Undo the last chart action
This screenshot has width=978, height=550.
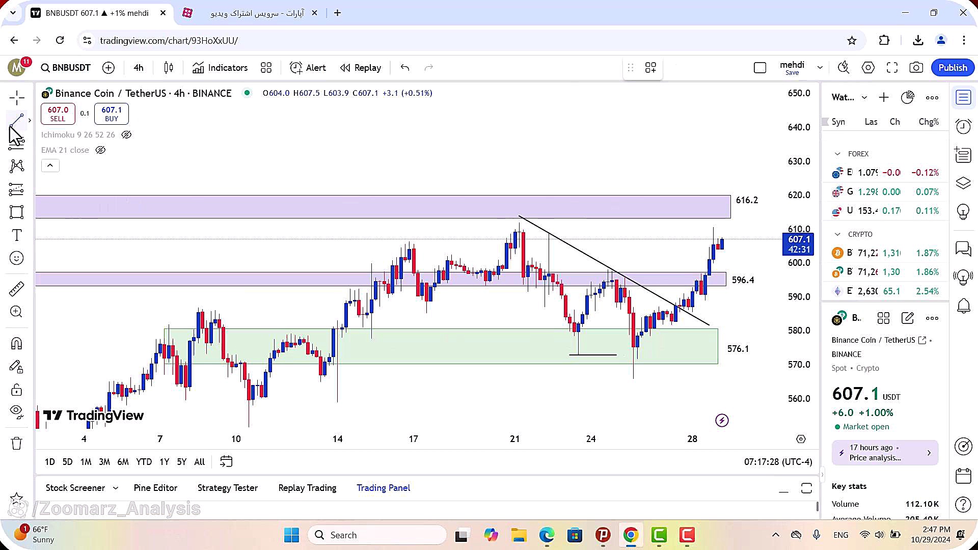[x=405, y=68]
